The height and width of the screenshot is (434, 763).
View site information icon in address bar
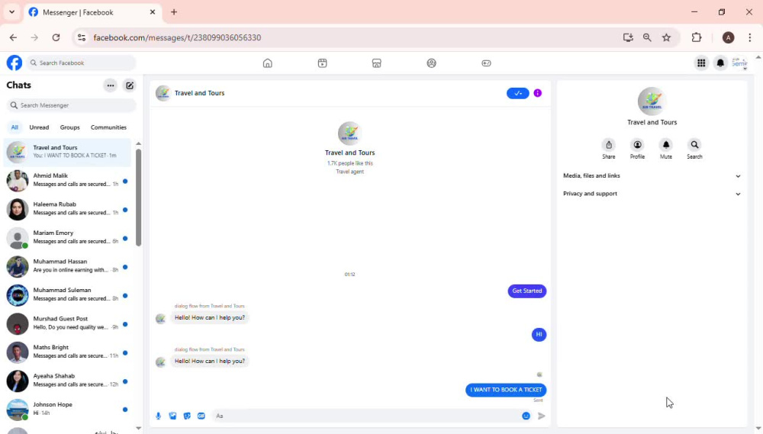point(82,37)
